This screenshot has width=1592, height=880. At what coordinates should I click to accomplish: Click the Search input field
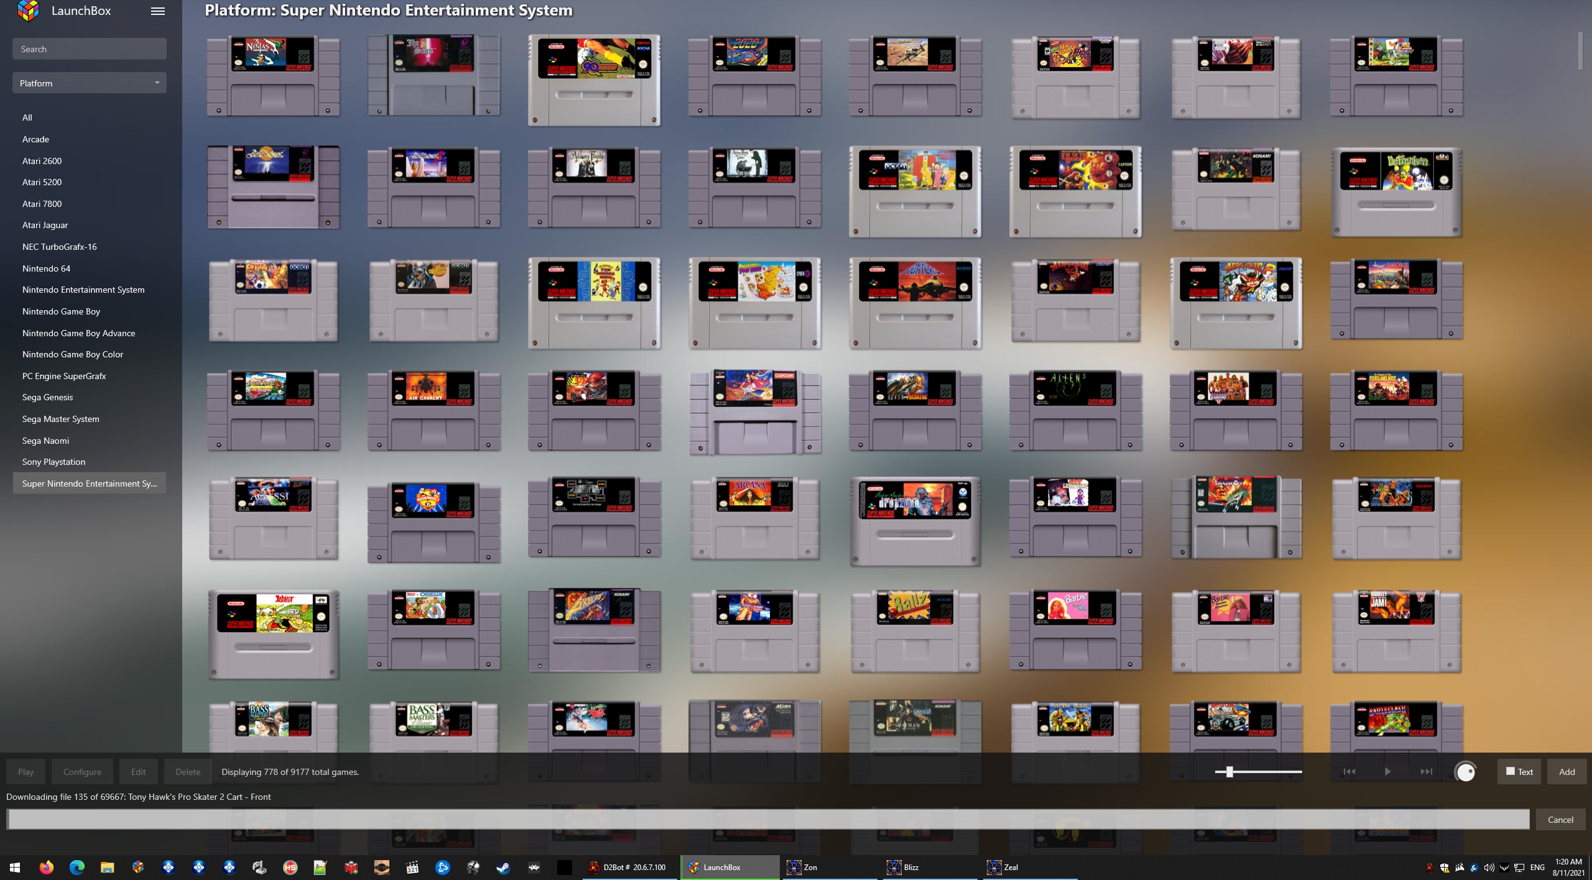pos(89,48)
